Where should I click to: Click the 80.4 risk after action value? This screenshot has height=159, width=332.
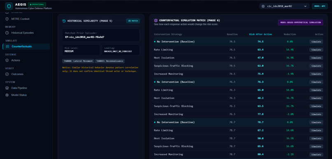[260, 154]
